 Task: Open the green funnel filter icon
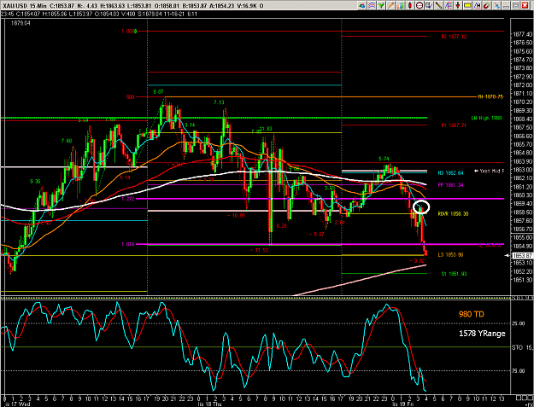tap(381, 5)
